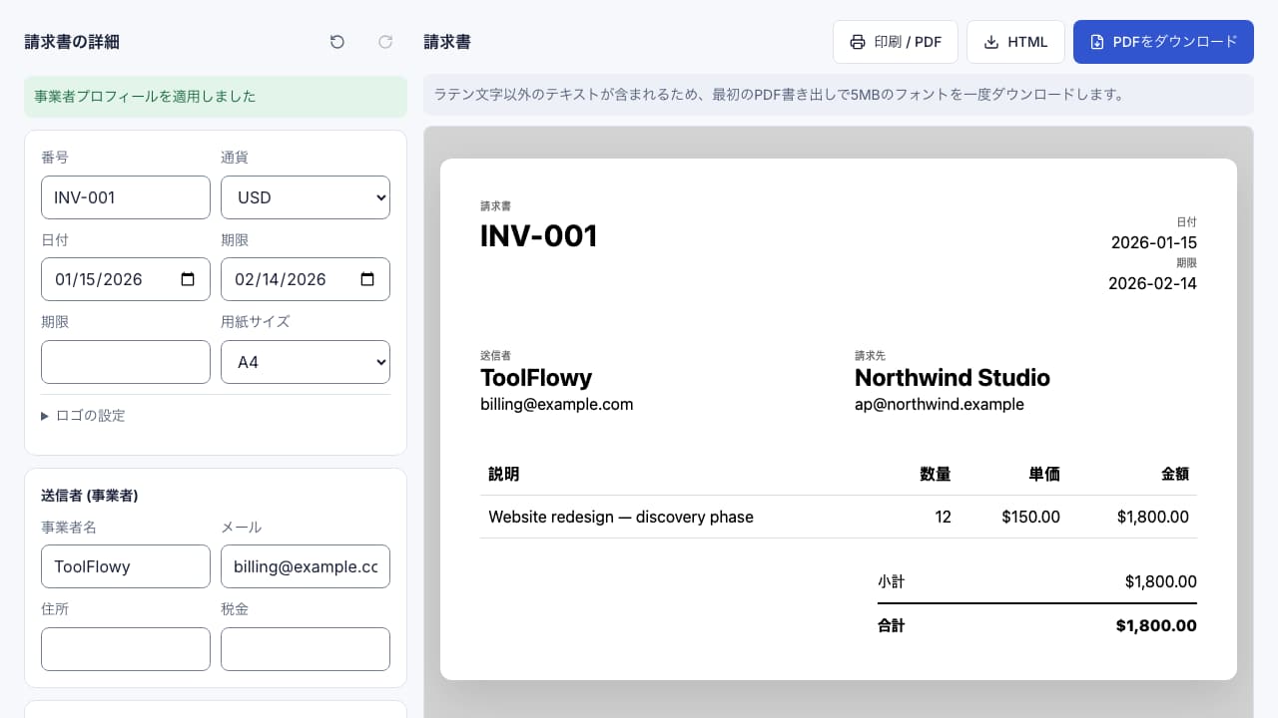Screen dimensions: 1278x718
Task: Click the PDFをダウンロード button
Action: pyautogui.click(x=1163, y=42)
